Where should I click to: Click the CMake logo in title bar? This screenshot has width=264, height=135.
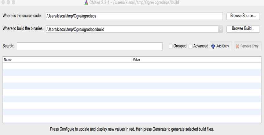tap(86, 2)
